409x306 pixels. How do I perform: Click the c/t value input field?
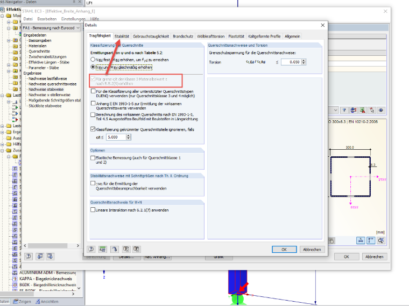tap(116, 137)
